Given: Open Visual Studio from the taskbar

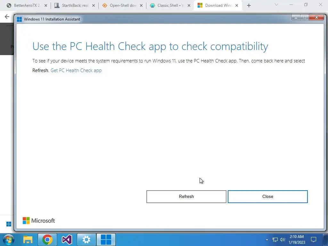Looking at the screenshot, I should coord(67,240).
